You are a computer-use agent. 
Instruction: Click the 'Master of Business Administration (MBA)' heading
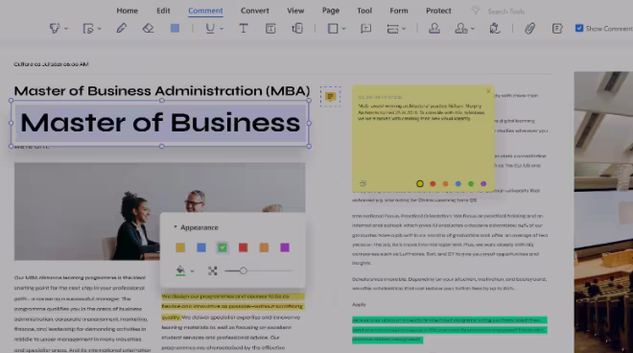[162, 91]
